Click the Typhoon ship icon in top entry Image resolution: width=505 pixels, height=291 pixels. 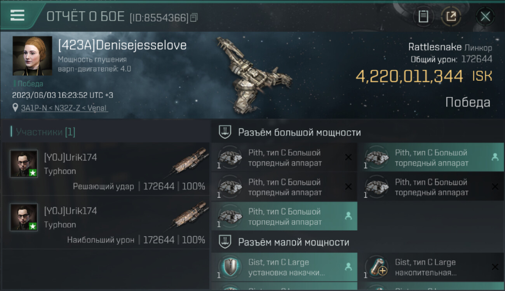[x=189, y=161]
